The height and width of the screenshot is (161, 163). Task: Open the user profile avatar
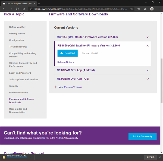[152, 9]
